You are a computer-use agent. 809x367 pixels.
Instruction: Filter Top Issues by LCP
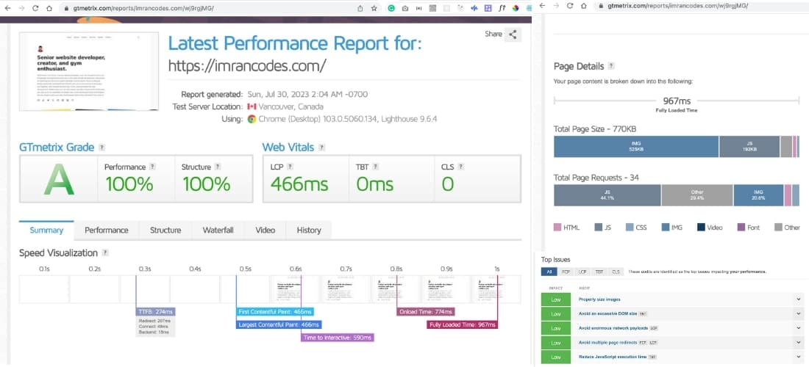[582, 272]
